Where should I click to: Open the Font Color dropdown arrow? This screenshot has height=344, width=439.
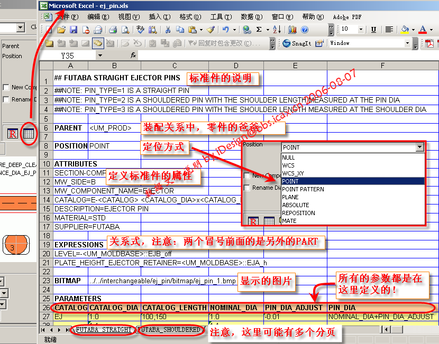pos(431,30)
